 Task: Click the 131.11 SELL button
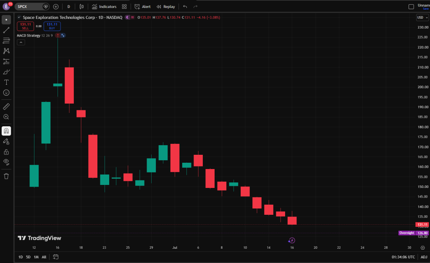coord(25,26)
